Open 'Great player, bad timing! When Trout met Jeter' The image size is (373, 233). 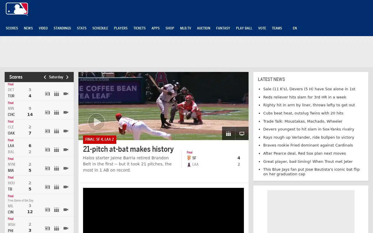point(308,161)
